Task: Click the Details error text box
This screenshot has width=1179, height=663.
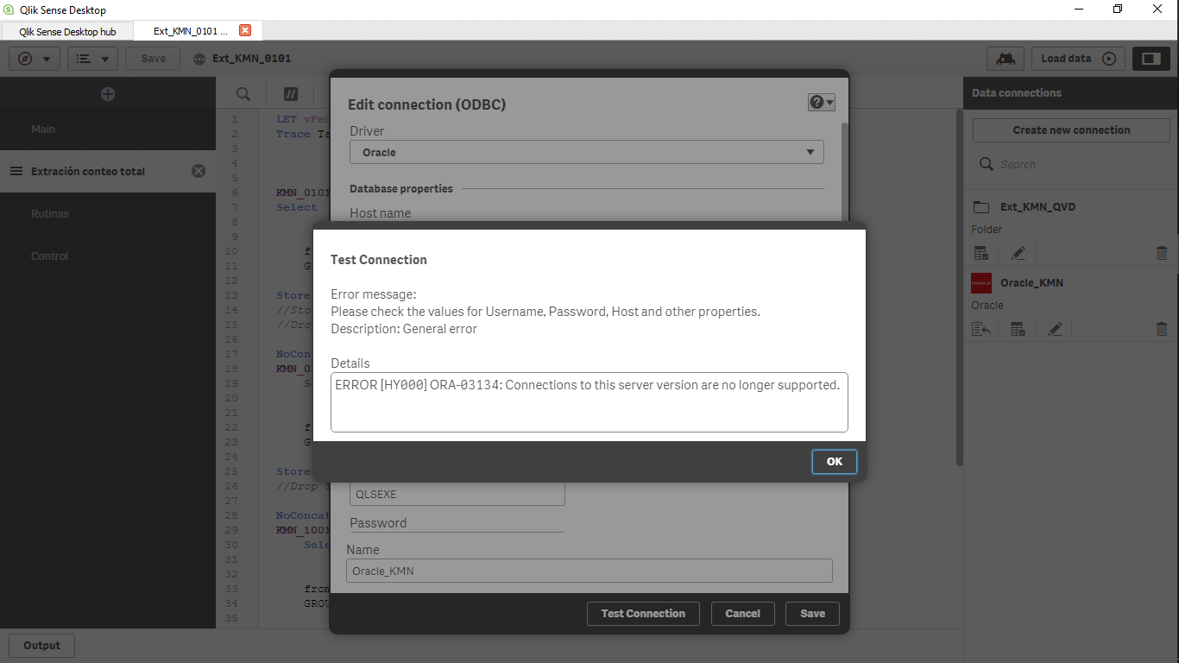Action: coord(589,402)
